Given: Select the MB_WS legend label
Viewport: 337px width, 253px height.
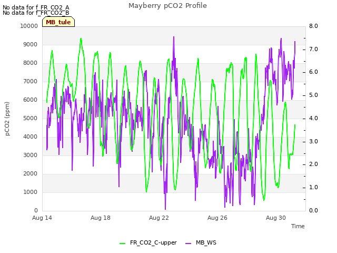Looking at the screenshot, I should 206,242.
